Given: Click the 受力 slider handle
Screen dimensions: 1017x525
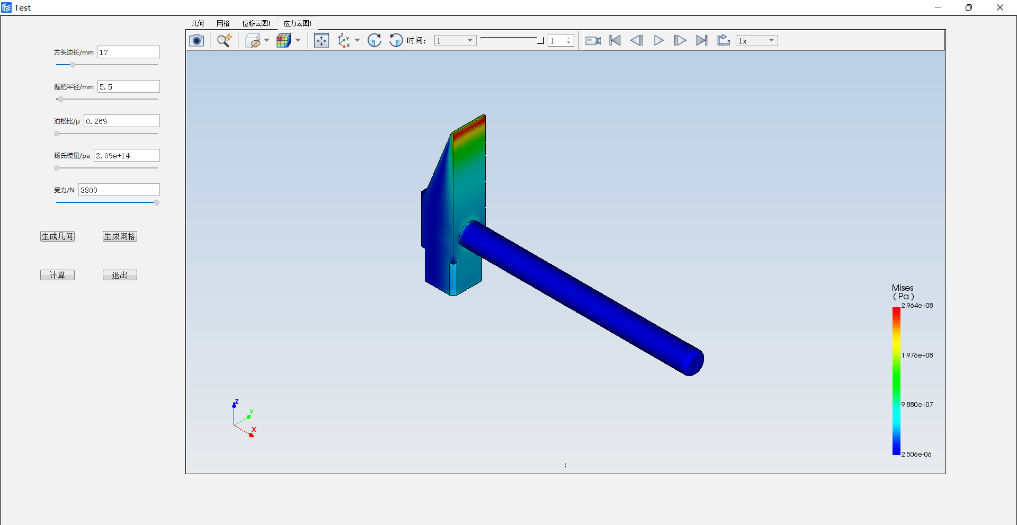Looking at the screenshot, I should (156, 202).
